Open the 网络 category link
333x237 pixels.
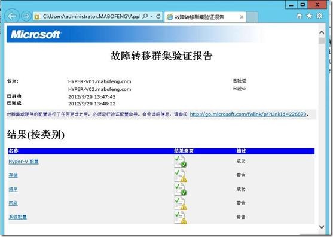click(13, 203)
